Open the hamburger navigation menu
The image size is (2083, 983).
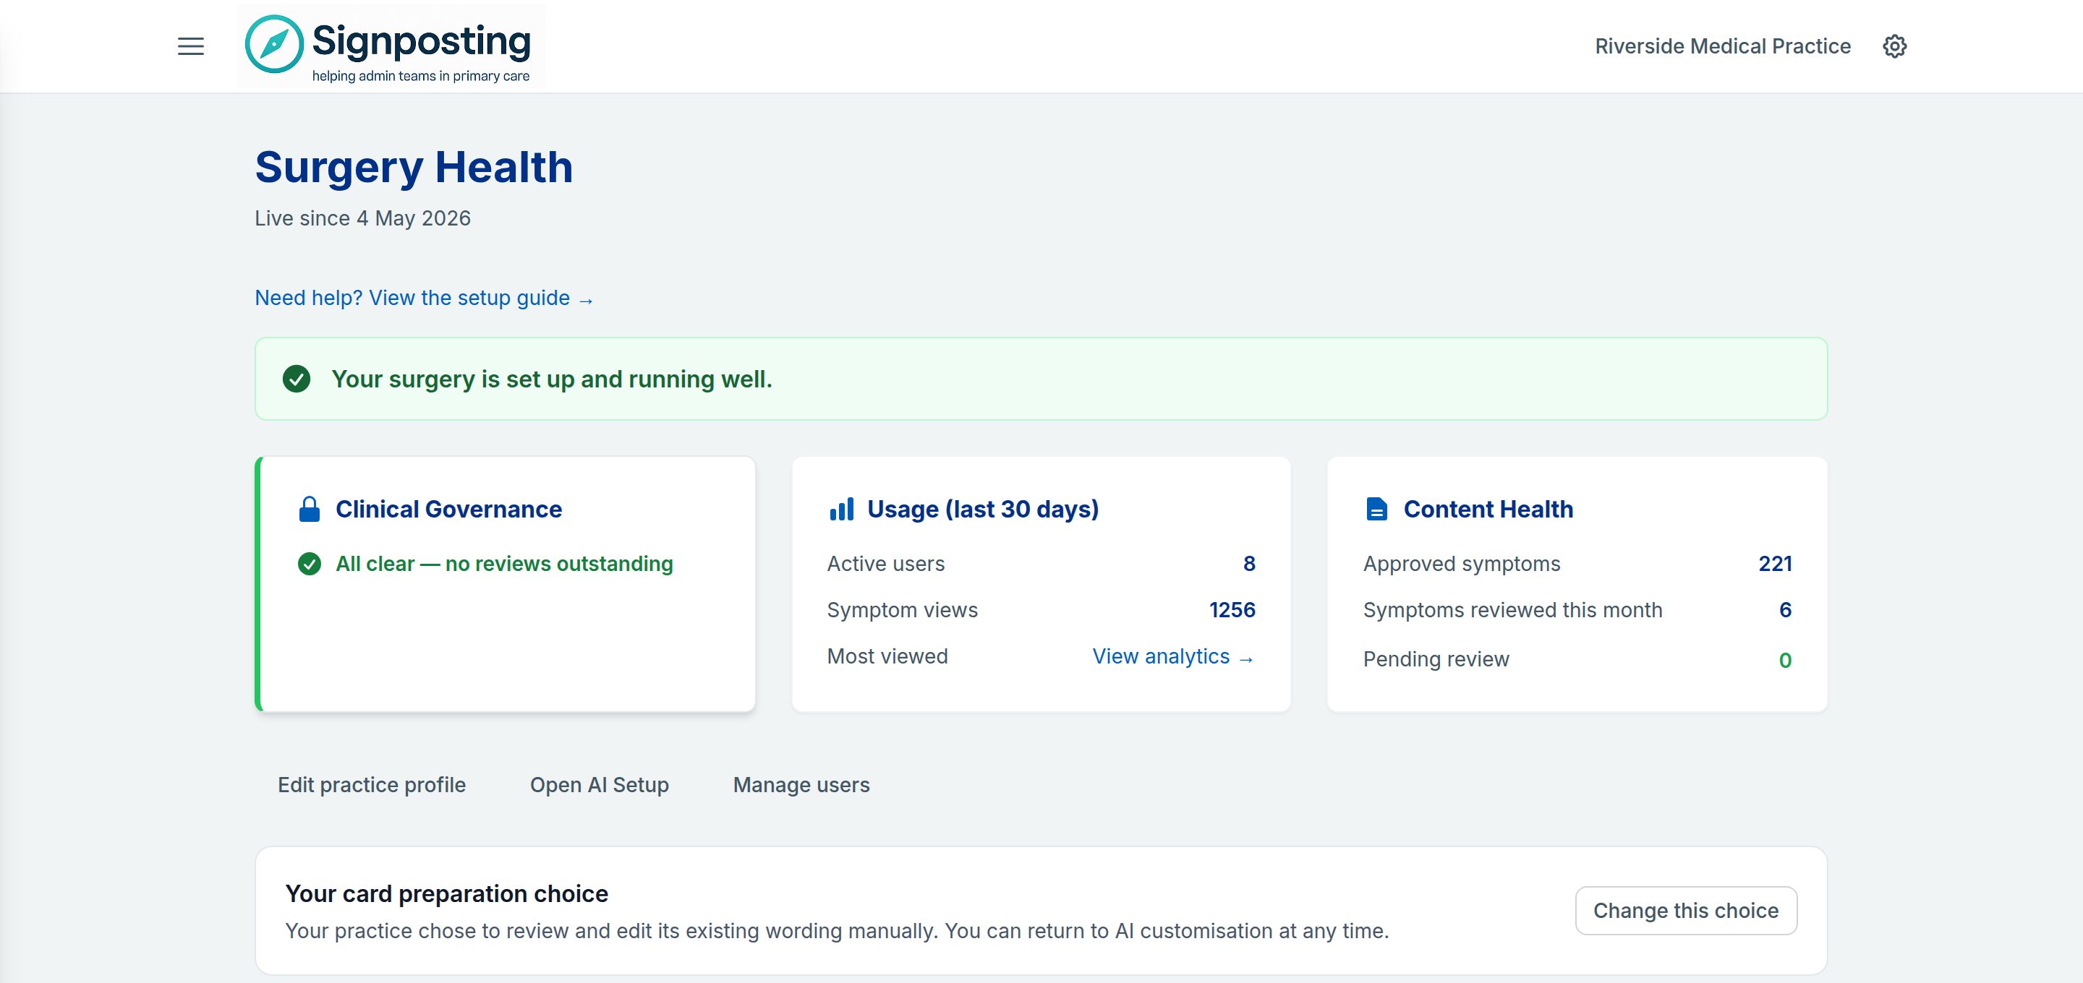click(x=191, y=46)
